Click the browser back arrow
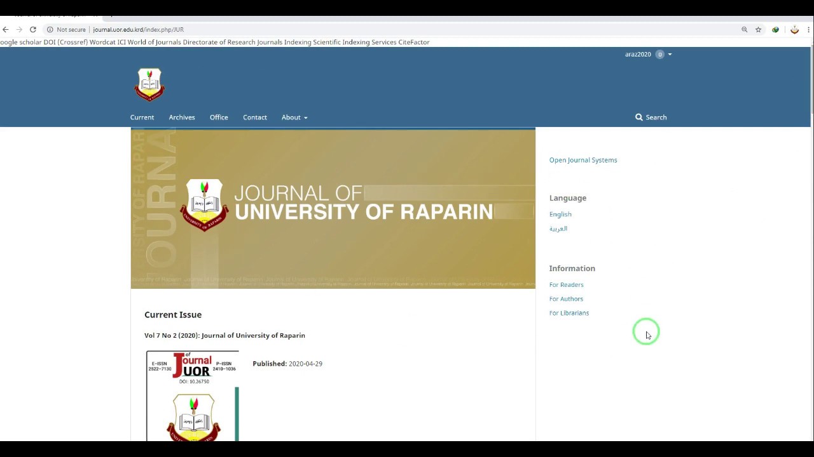The height and width of the screenshot is (457, 814). (5, 29)
